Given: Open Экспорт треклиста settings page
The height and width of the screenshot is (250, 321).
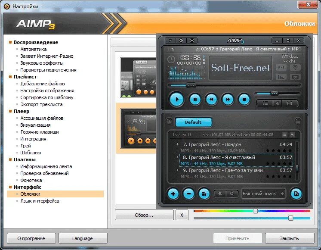Looking at the screenshot, I should tap(41, 104).
